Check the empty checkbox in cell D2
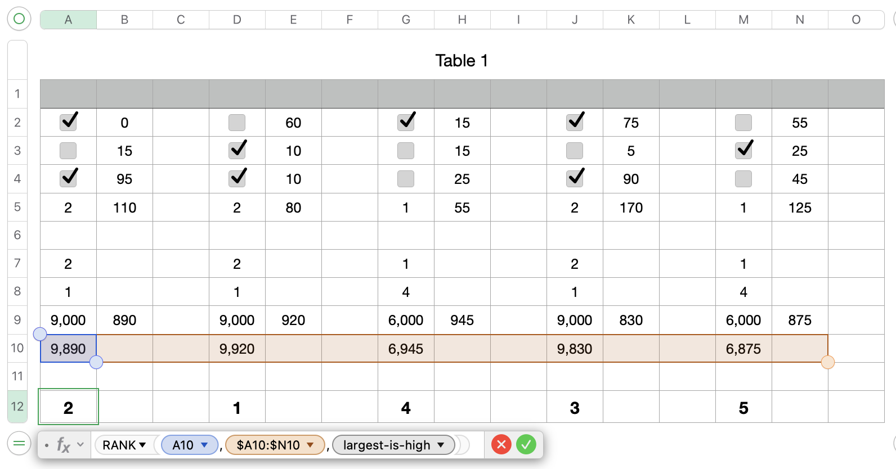This screenshot has height=469, width=896. point(237,122)
